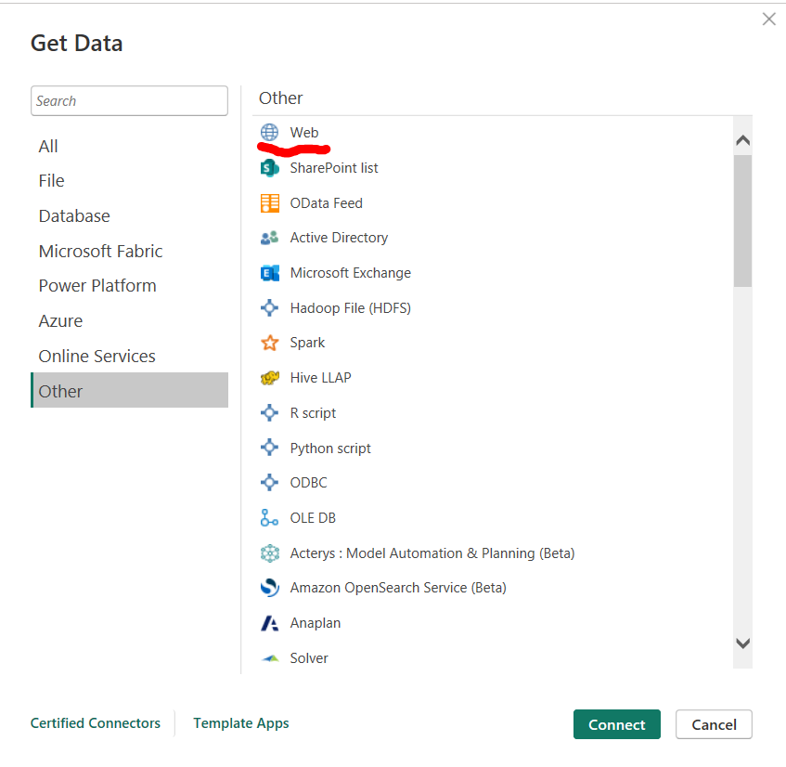Click the connector list scrollbar thumb

[x=743, y=221]
